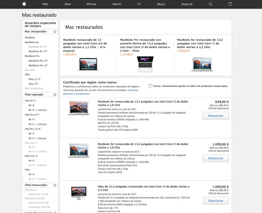The height and width of the screenshot is (213, 262).
Task: Click the silver MacBook Pro Retina image
Action: 145,64
